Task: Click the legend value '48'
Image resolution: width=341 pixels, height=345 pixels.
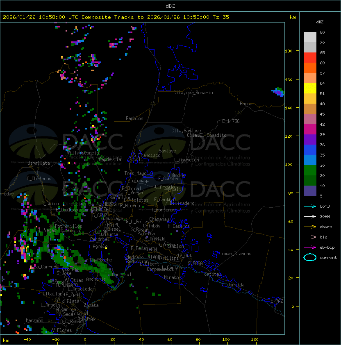Action: coord(322,104)
